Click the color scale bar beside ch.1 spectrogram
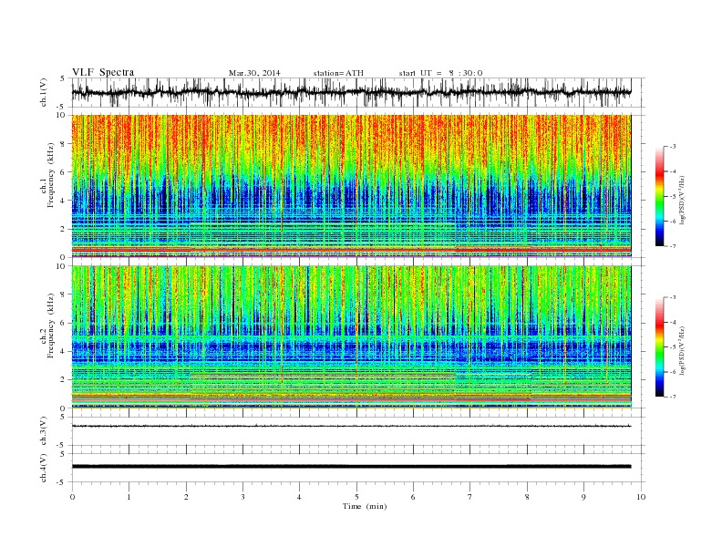 (659, 197)
